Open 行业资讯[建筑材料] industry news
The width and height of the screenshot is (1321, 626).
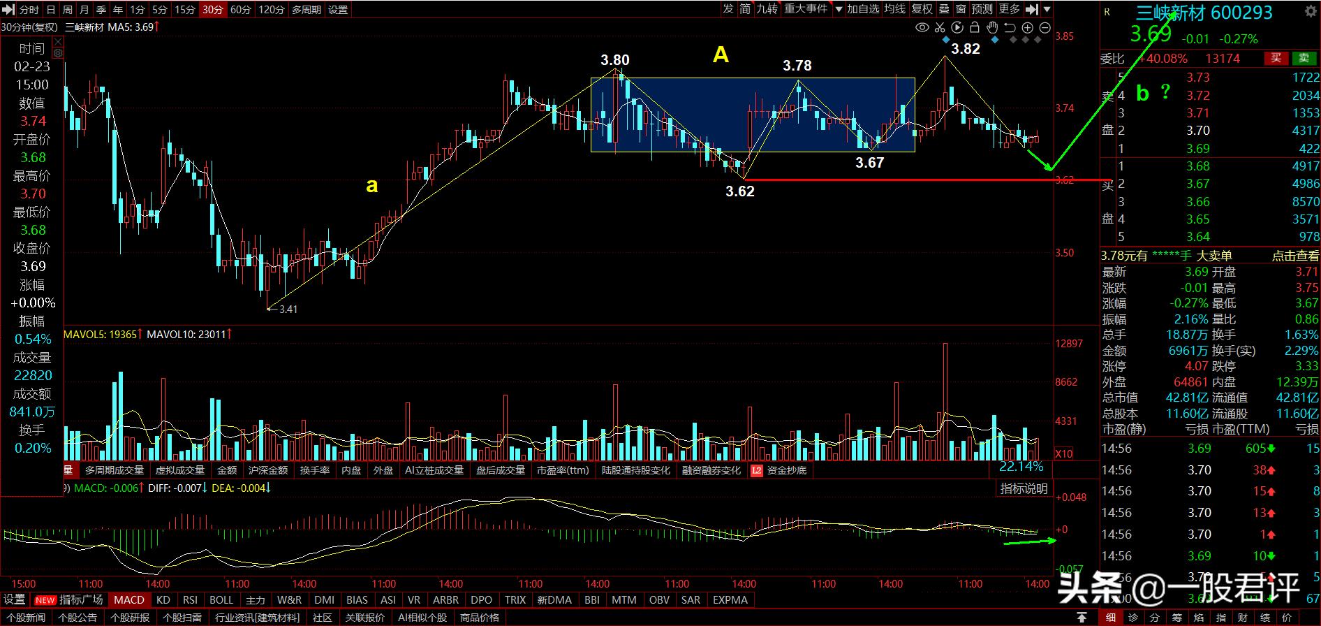click(x=257, y=618)
